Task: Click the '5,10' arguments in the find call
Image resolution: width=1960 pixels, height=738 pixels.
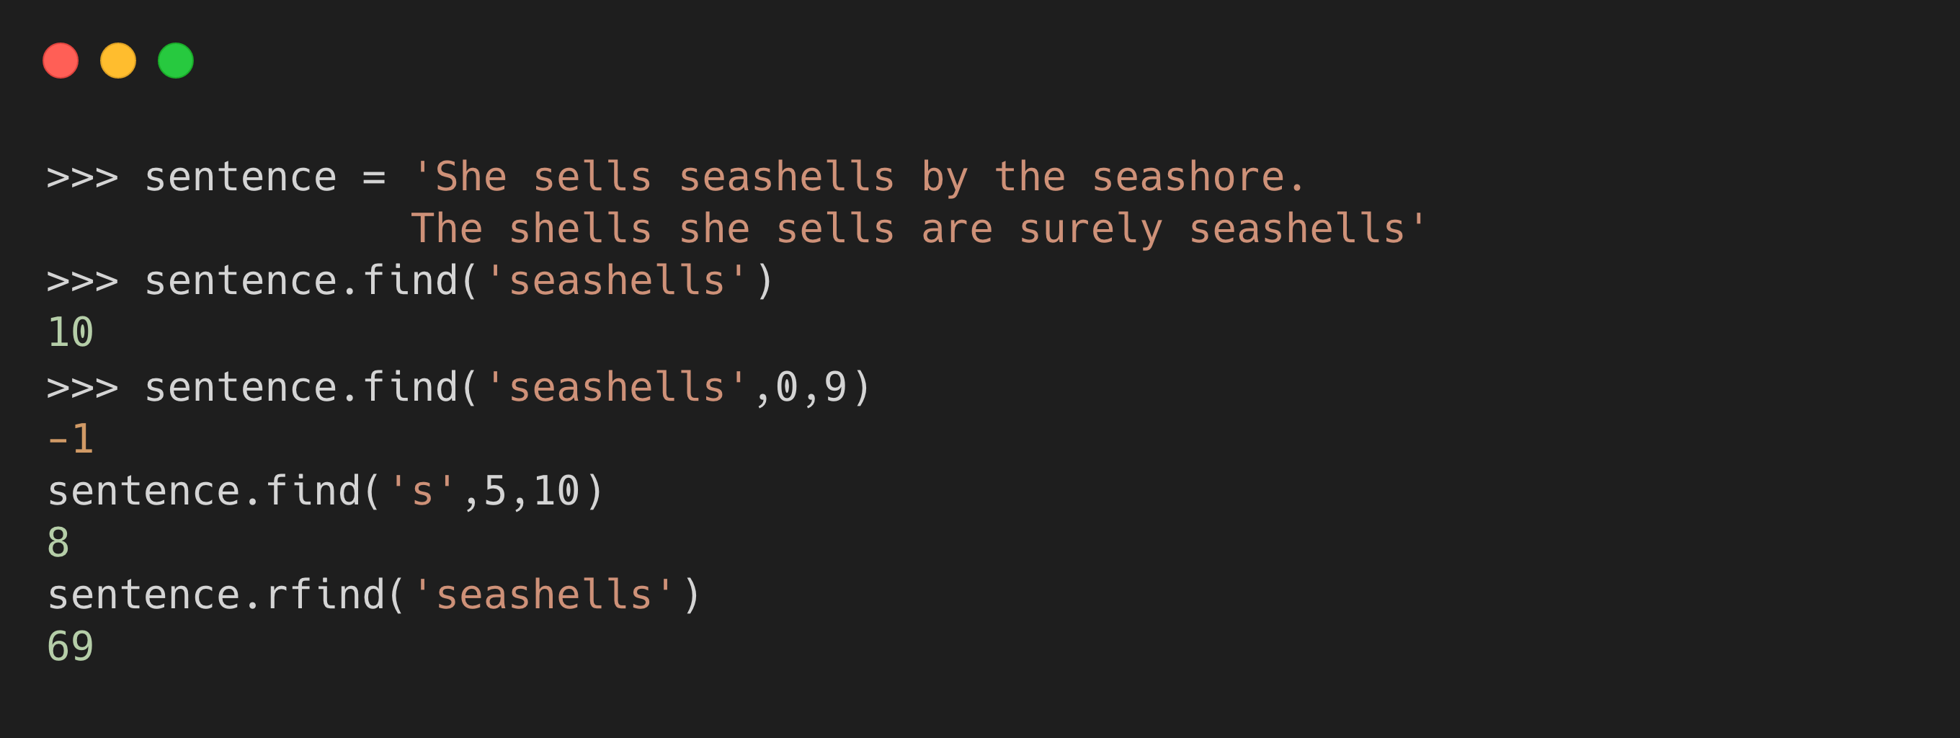Action: (532, 492)
